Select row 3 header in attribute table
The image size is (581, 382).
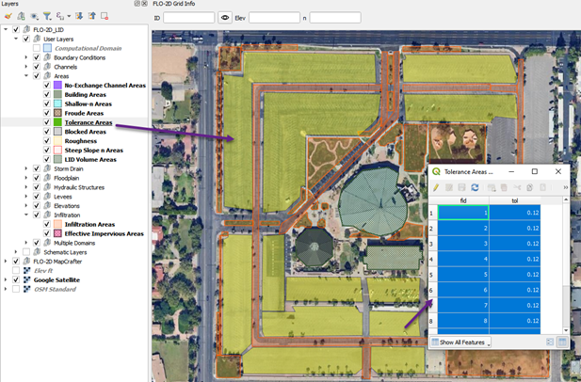coord(431,244)
